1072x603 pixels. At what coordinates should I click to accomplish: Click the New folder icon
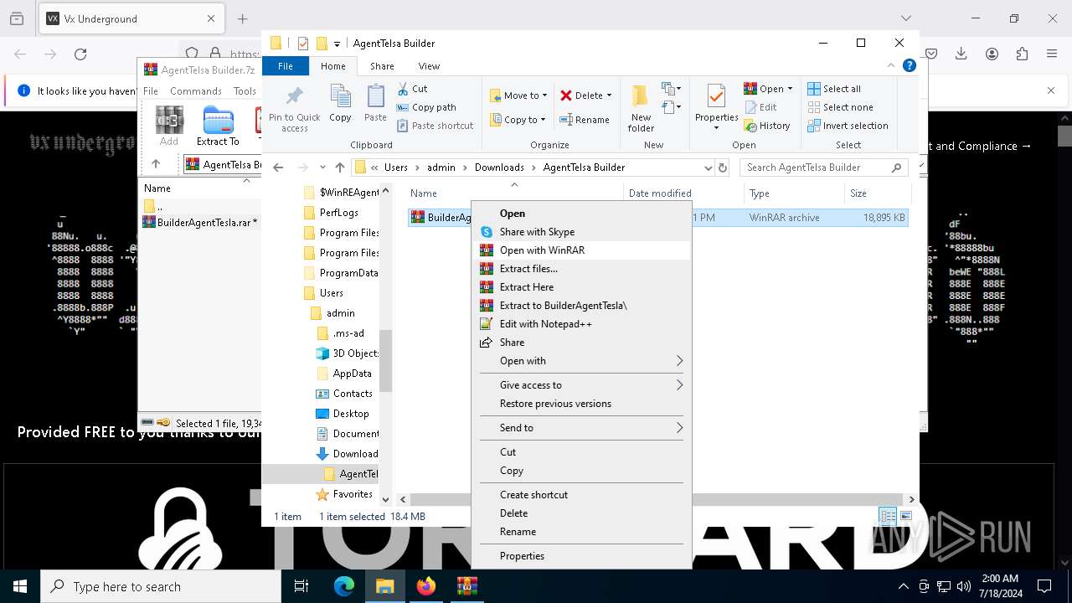point(641,97)
